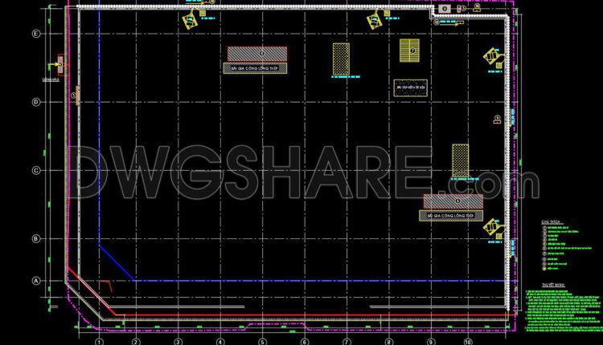Click the "THUYẾT MINH" notes heading

point(553,285)
